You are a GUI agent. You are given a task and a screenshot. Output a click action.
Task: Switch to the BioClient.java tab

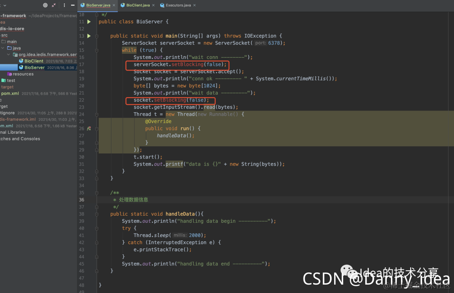(x=138, y=5)
